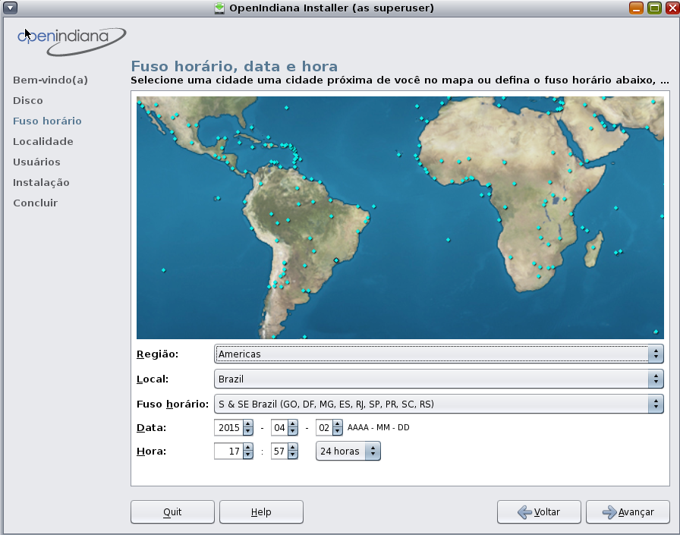Viewport: 680px width, 535px height.
Task: Decrease the month value 04
Action: [x=293, y=431]
